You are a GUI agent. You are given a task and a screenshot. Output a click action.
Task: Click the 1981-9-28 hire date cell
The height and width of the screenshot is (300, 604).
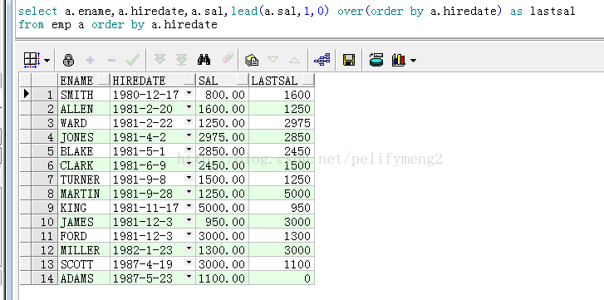click(153, 194)
